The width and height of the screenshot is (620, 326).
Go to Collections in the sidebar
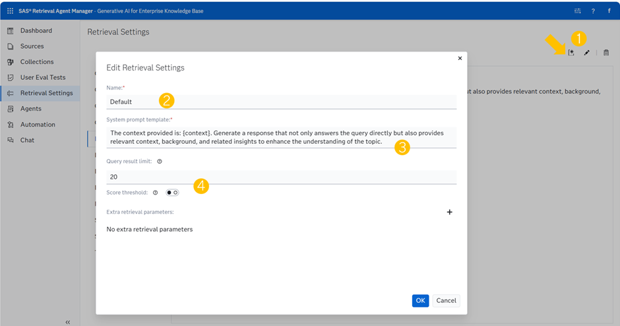(37, 61)
